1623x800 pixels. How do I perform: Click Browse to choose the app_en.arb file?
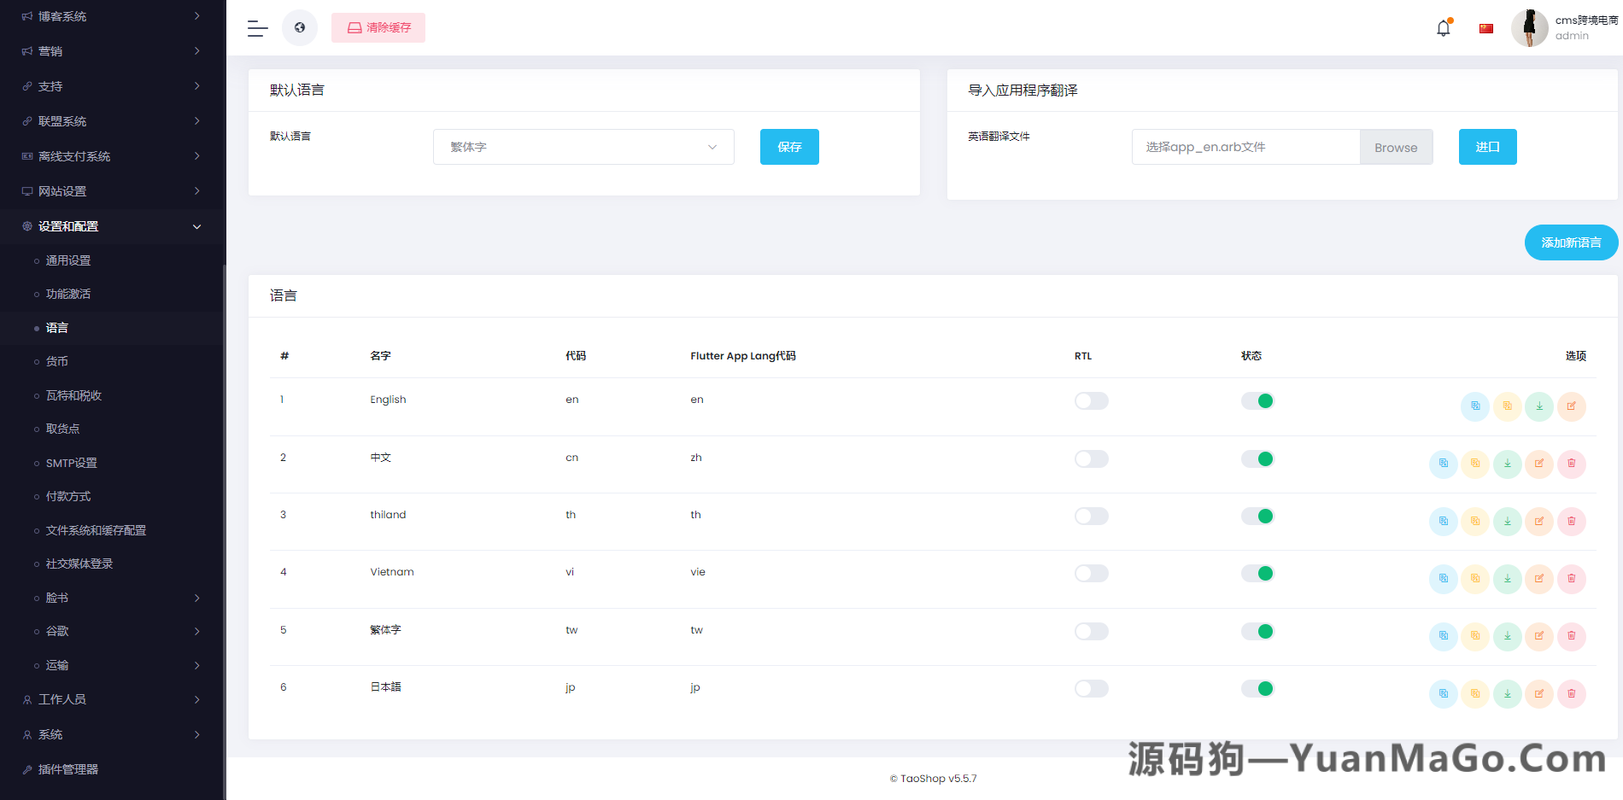1396,146
